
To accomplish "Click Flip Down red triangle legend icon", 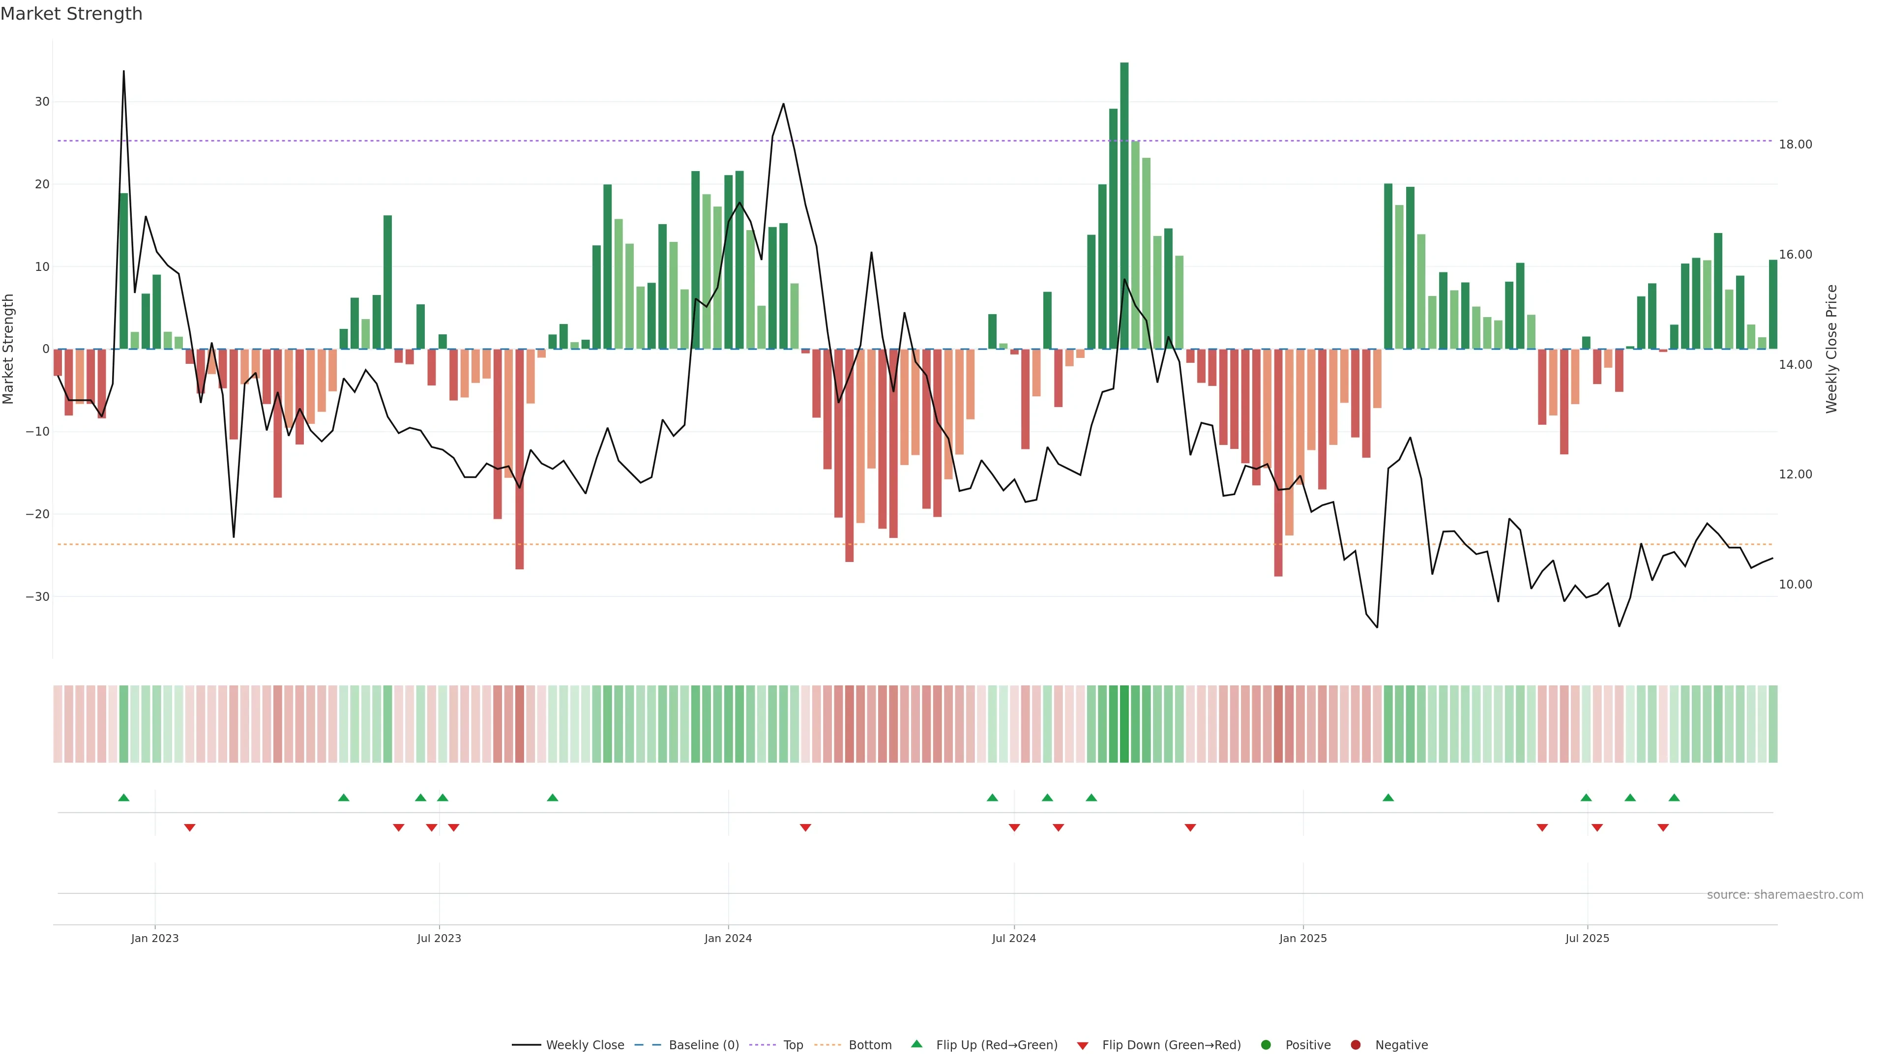I will (x=1083, y=1046).
